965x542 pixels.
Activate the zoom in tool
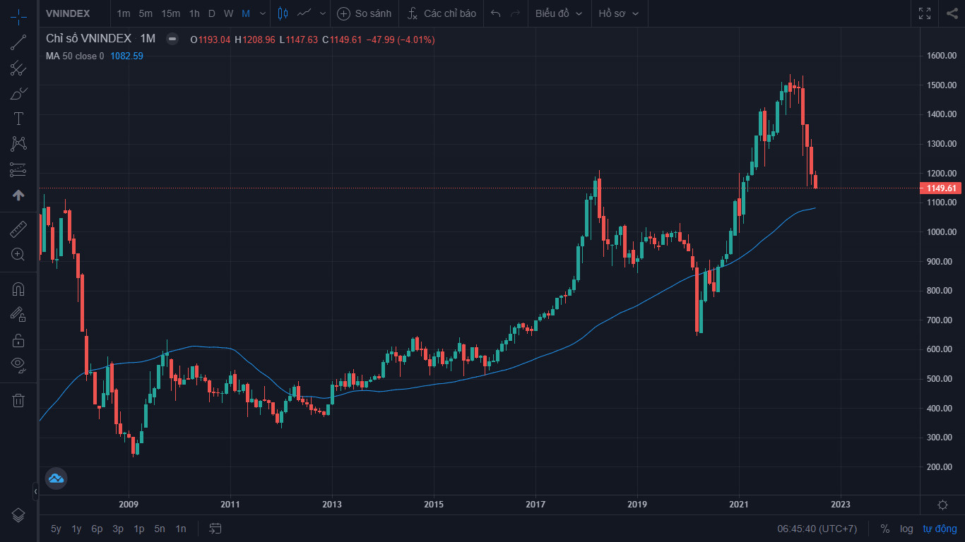(x=18, y=254)
